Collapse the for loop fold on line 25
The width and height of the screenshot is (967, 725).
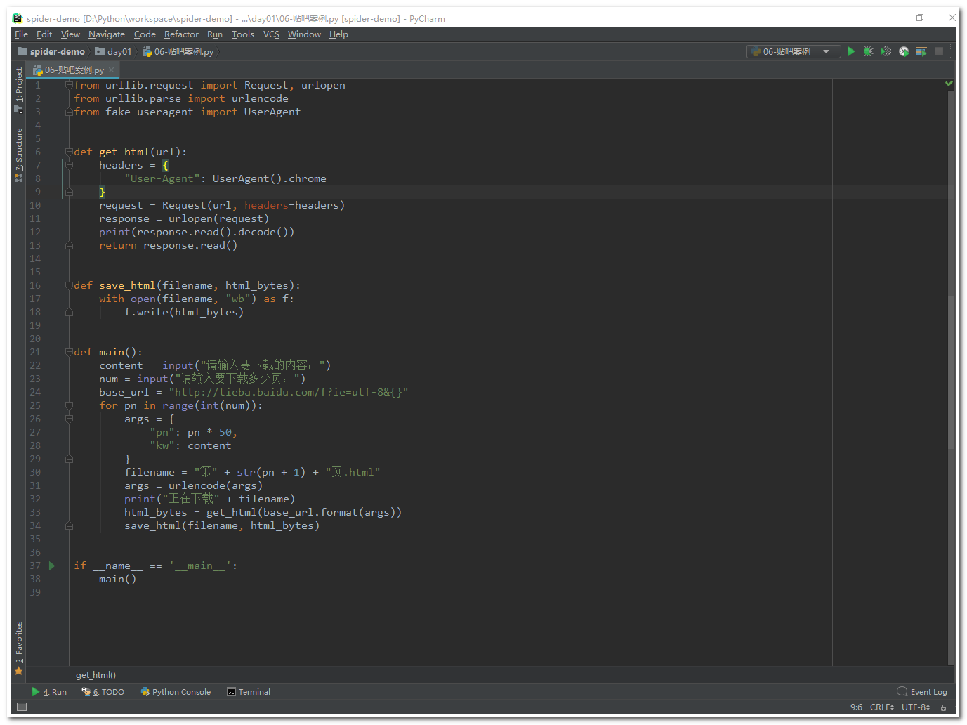[x=69, y=405]
